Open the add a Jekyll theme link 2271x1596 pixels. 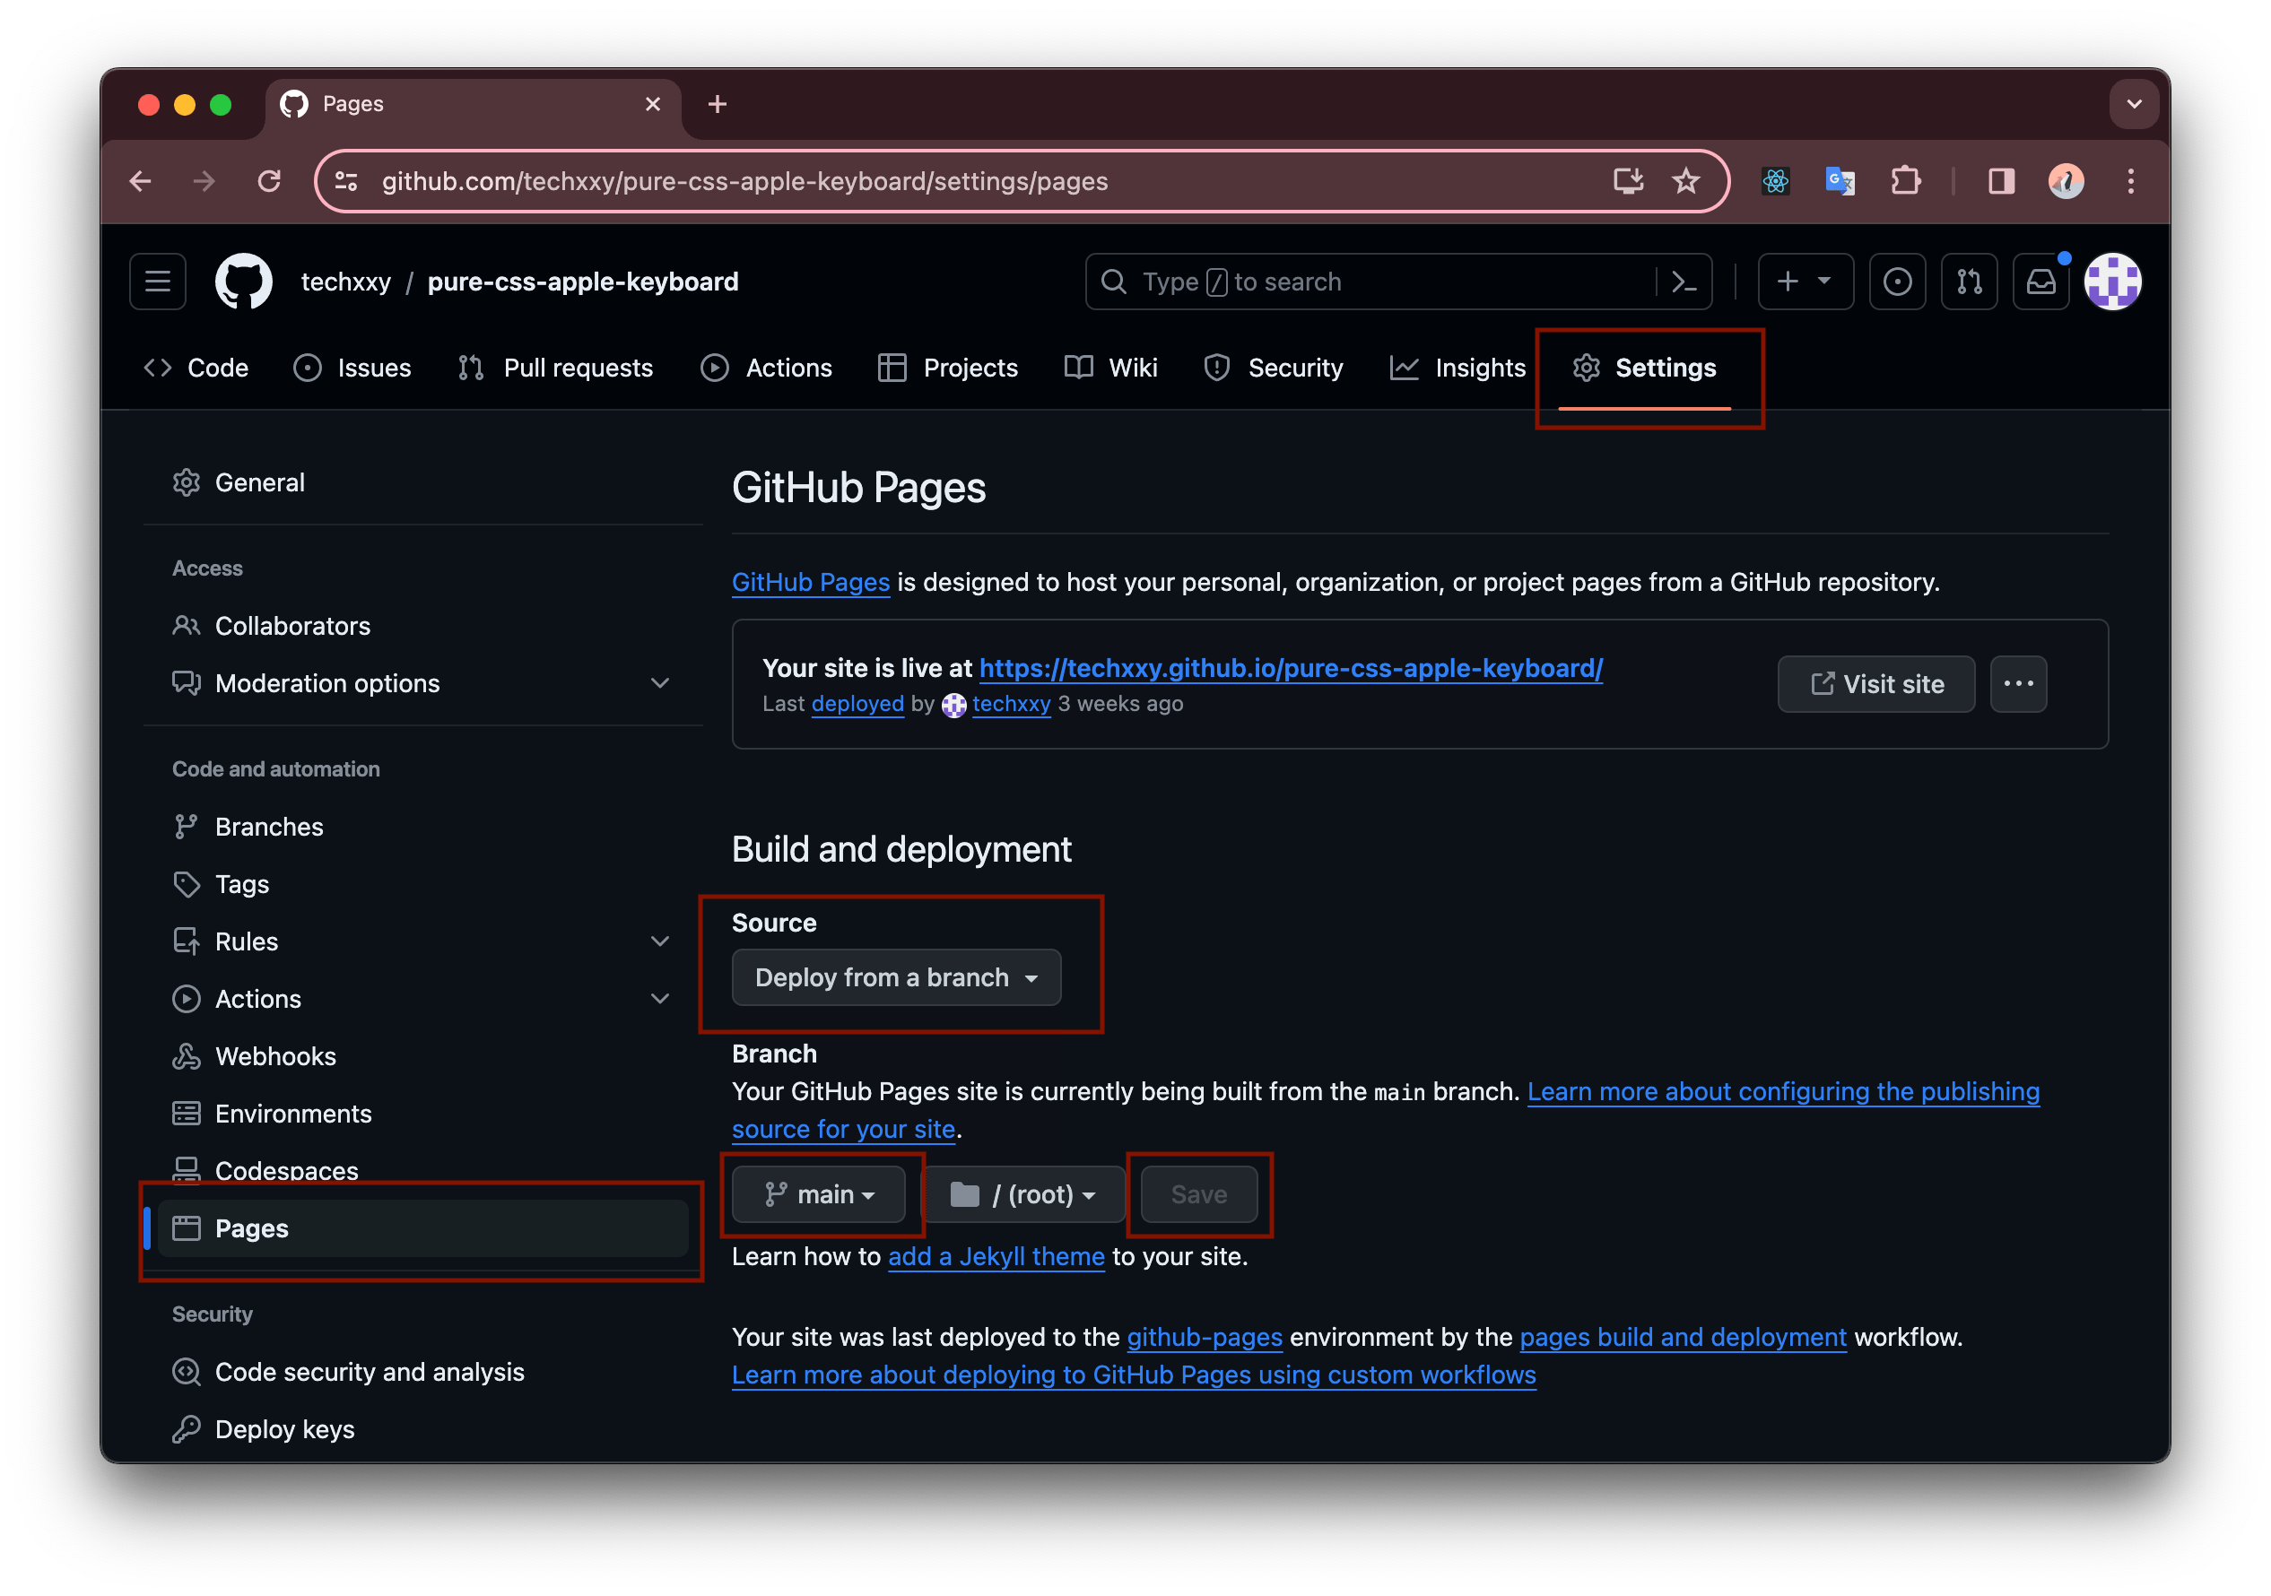click(x=996, y=1256)
